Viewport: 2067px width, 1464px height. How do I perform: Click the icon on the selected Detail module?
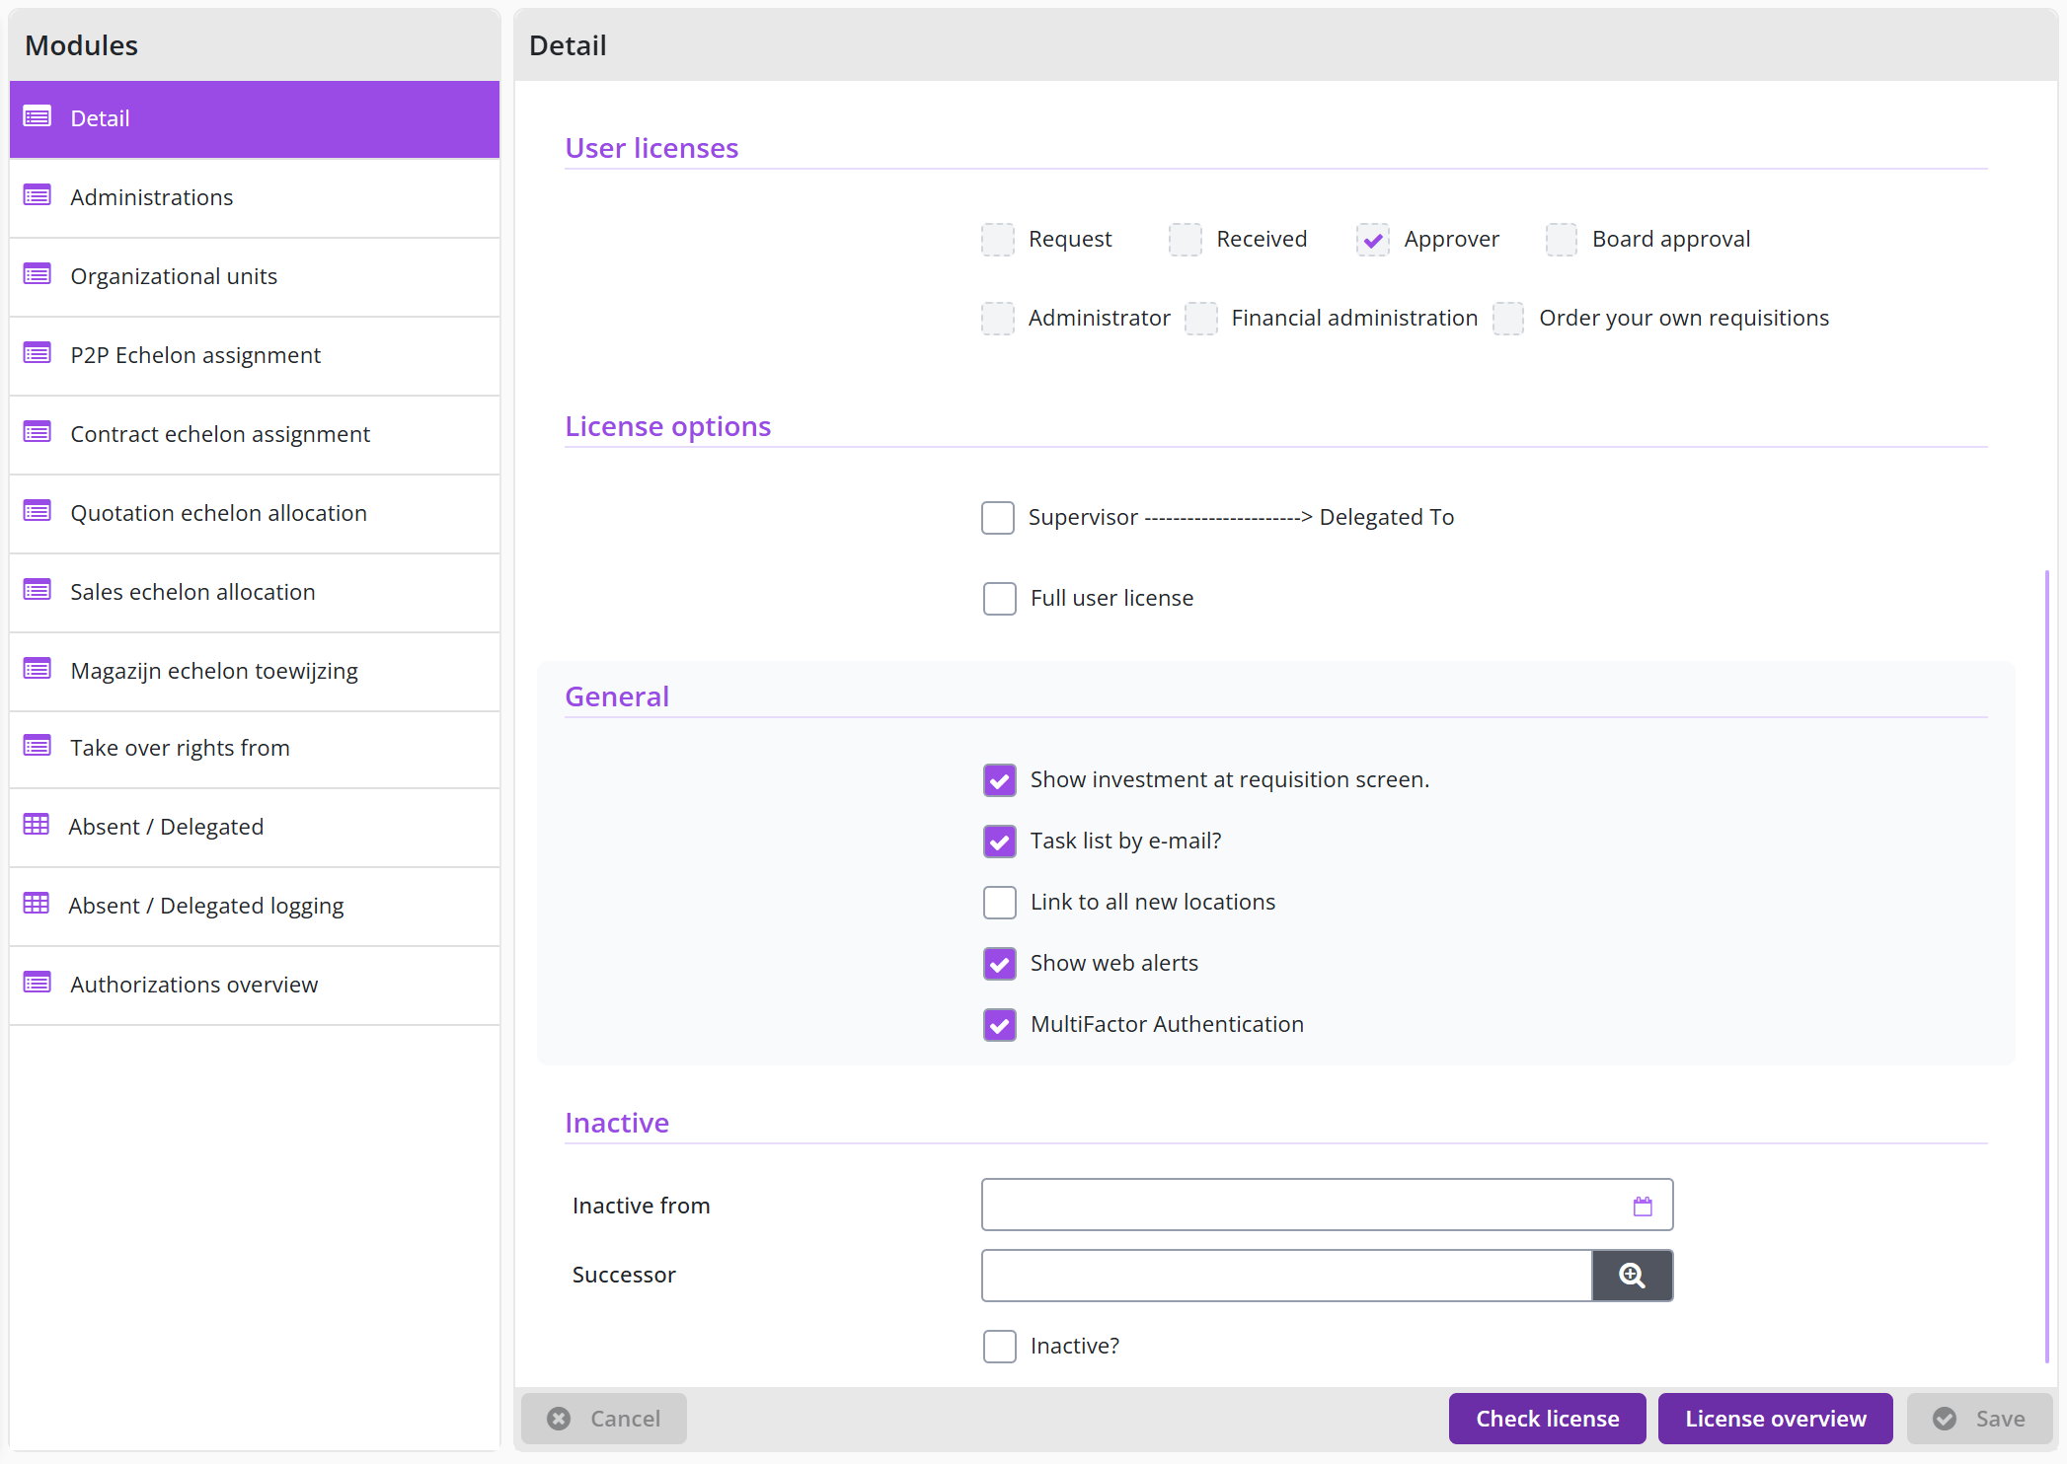click(38, 117)
